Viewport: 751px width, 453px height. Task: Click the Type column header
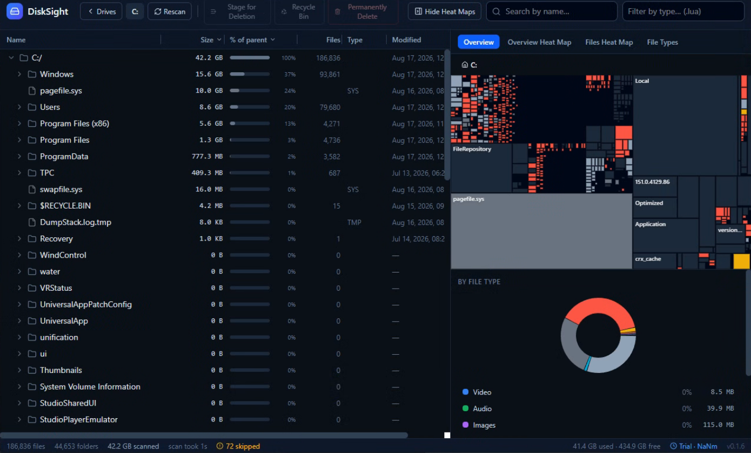355,40
